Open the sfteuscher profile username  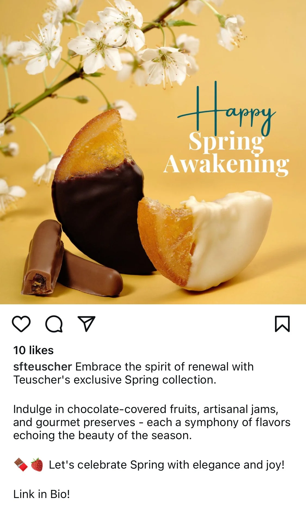pyautogui.click(x=43, y=367)
